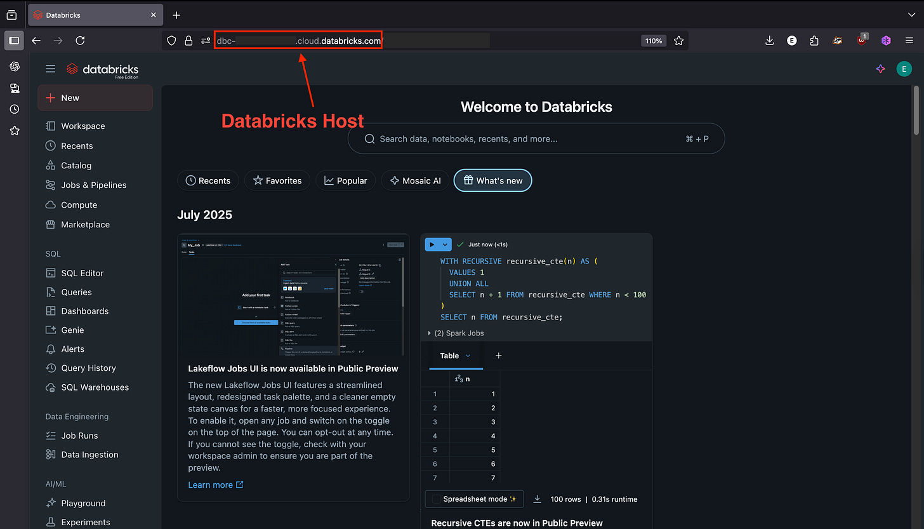
Task: Run the SQL cell with the play button
Action: click(432, 244)
